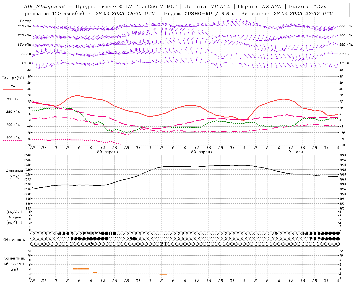Click the Конвективн. convective cloud label

(14, 258)
